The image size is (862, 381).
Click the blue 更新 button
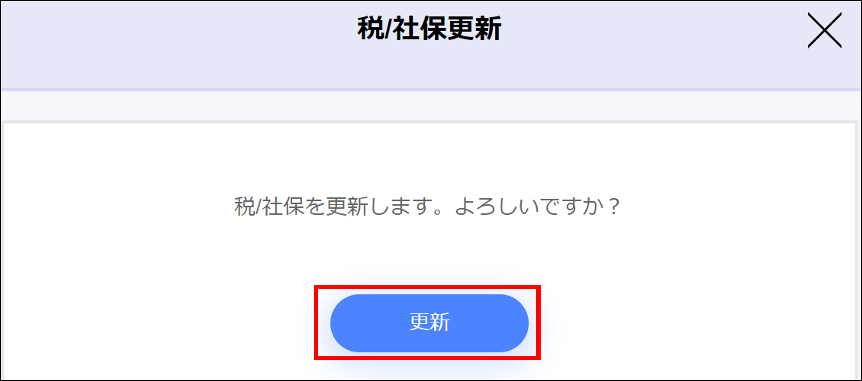click(x=429, y=323)
